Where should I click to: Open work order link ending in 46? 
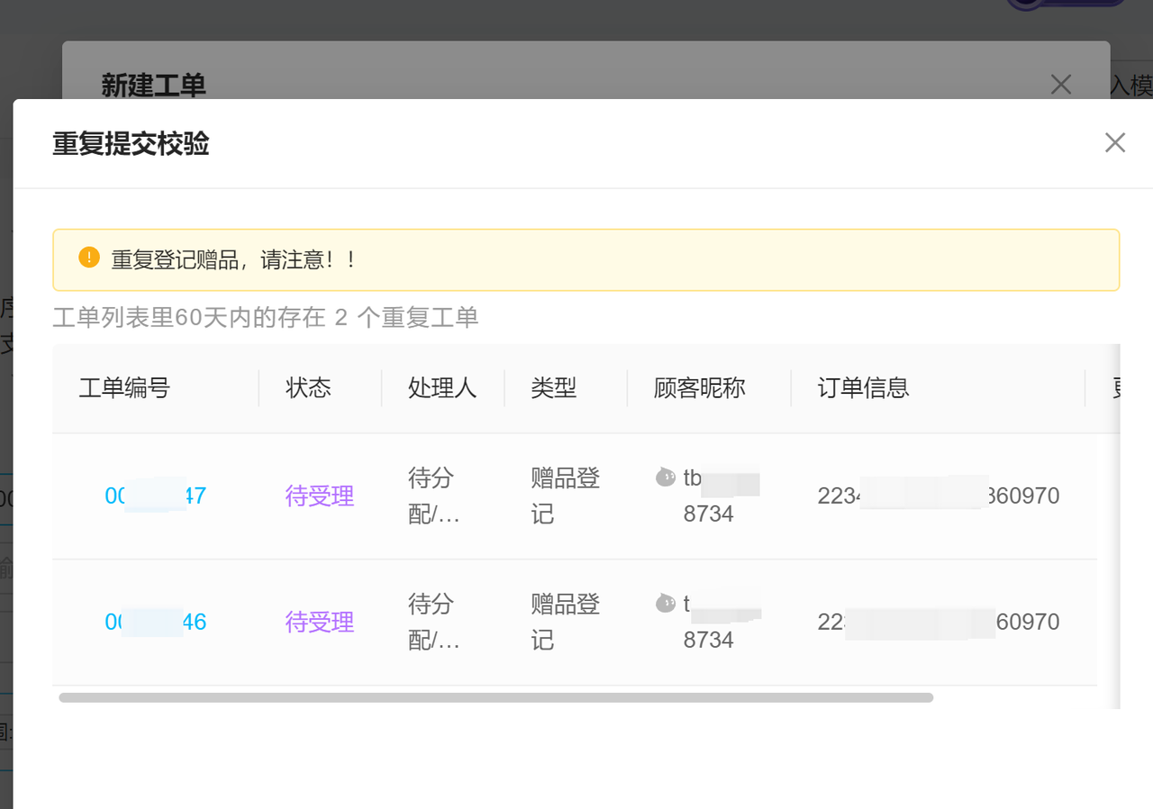[x=156, y=622]
